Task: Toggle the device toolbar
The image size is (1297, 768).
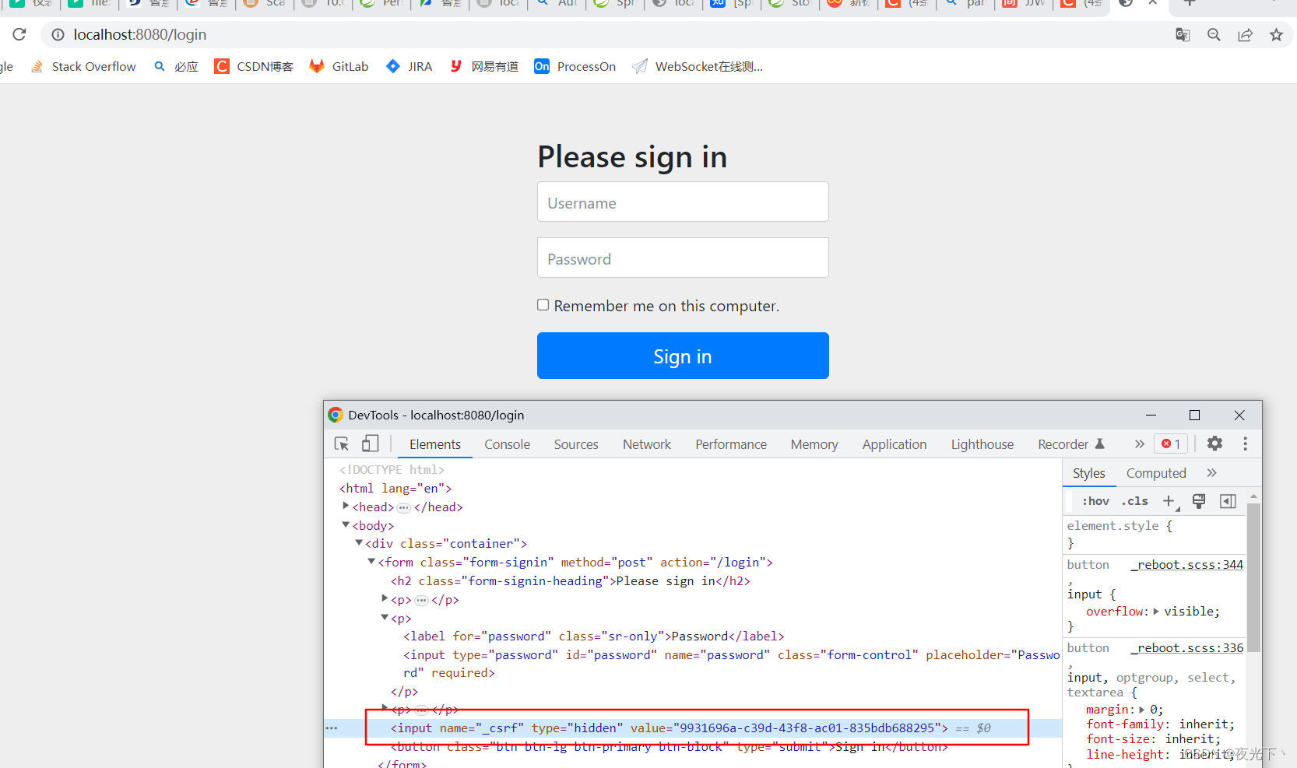Action: pyautogui.click(x=370, y=443)
